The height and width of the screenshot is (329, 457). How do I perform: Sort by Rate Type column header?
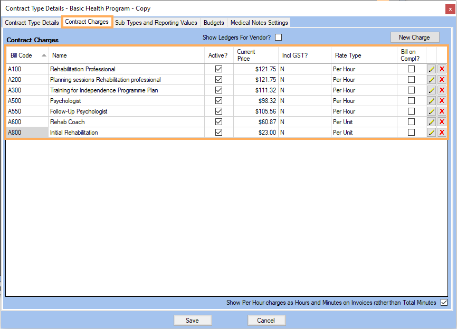click(x=364, y=55)
